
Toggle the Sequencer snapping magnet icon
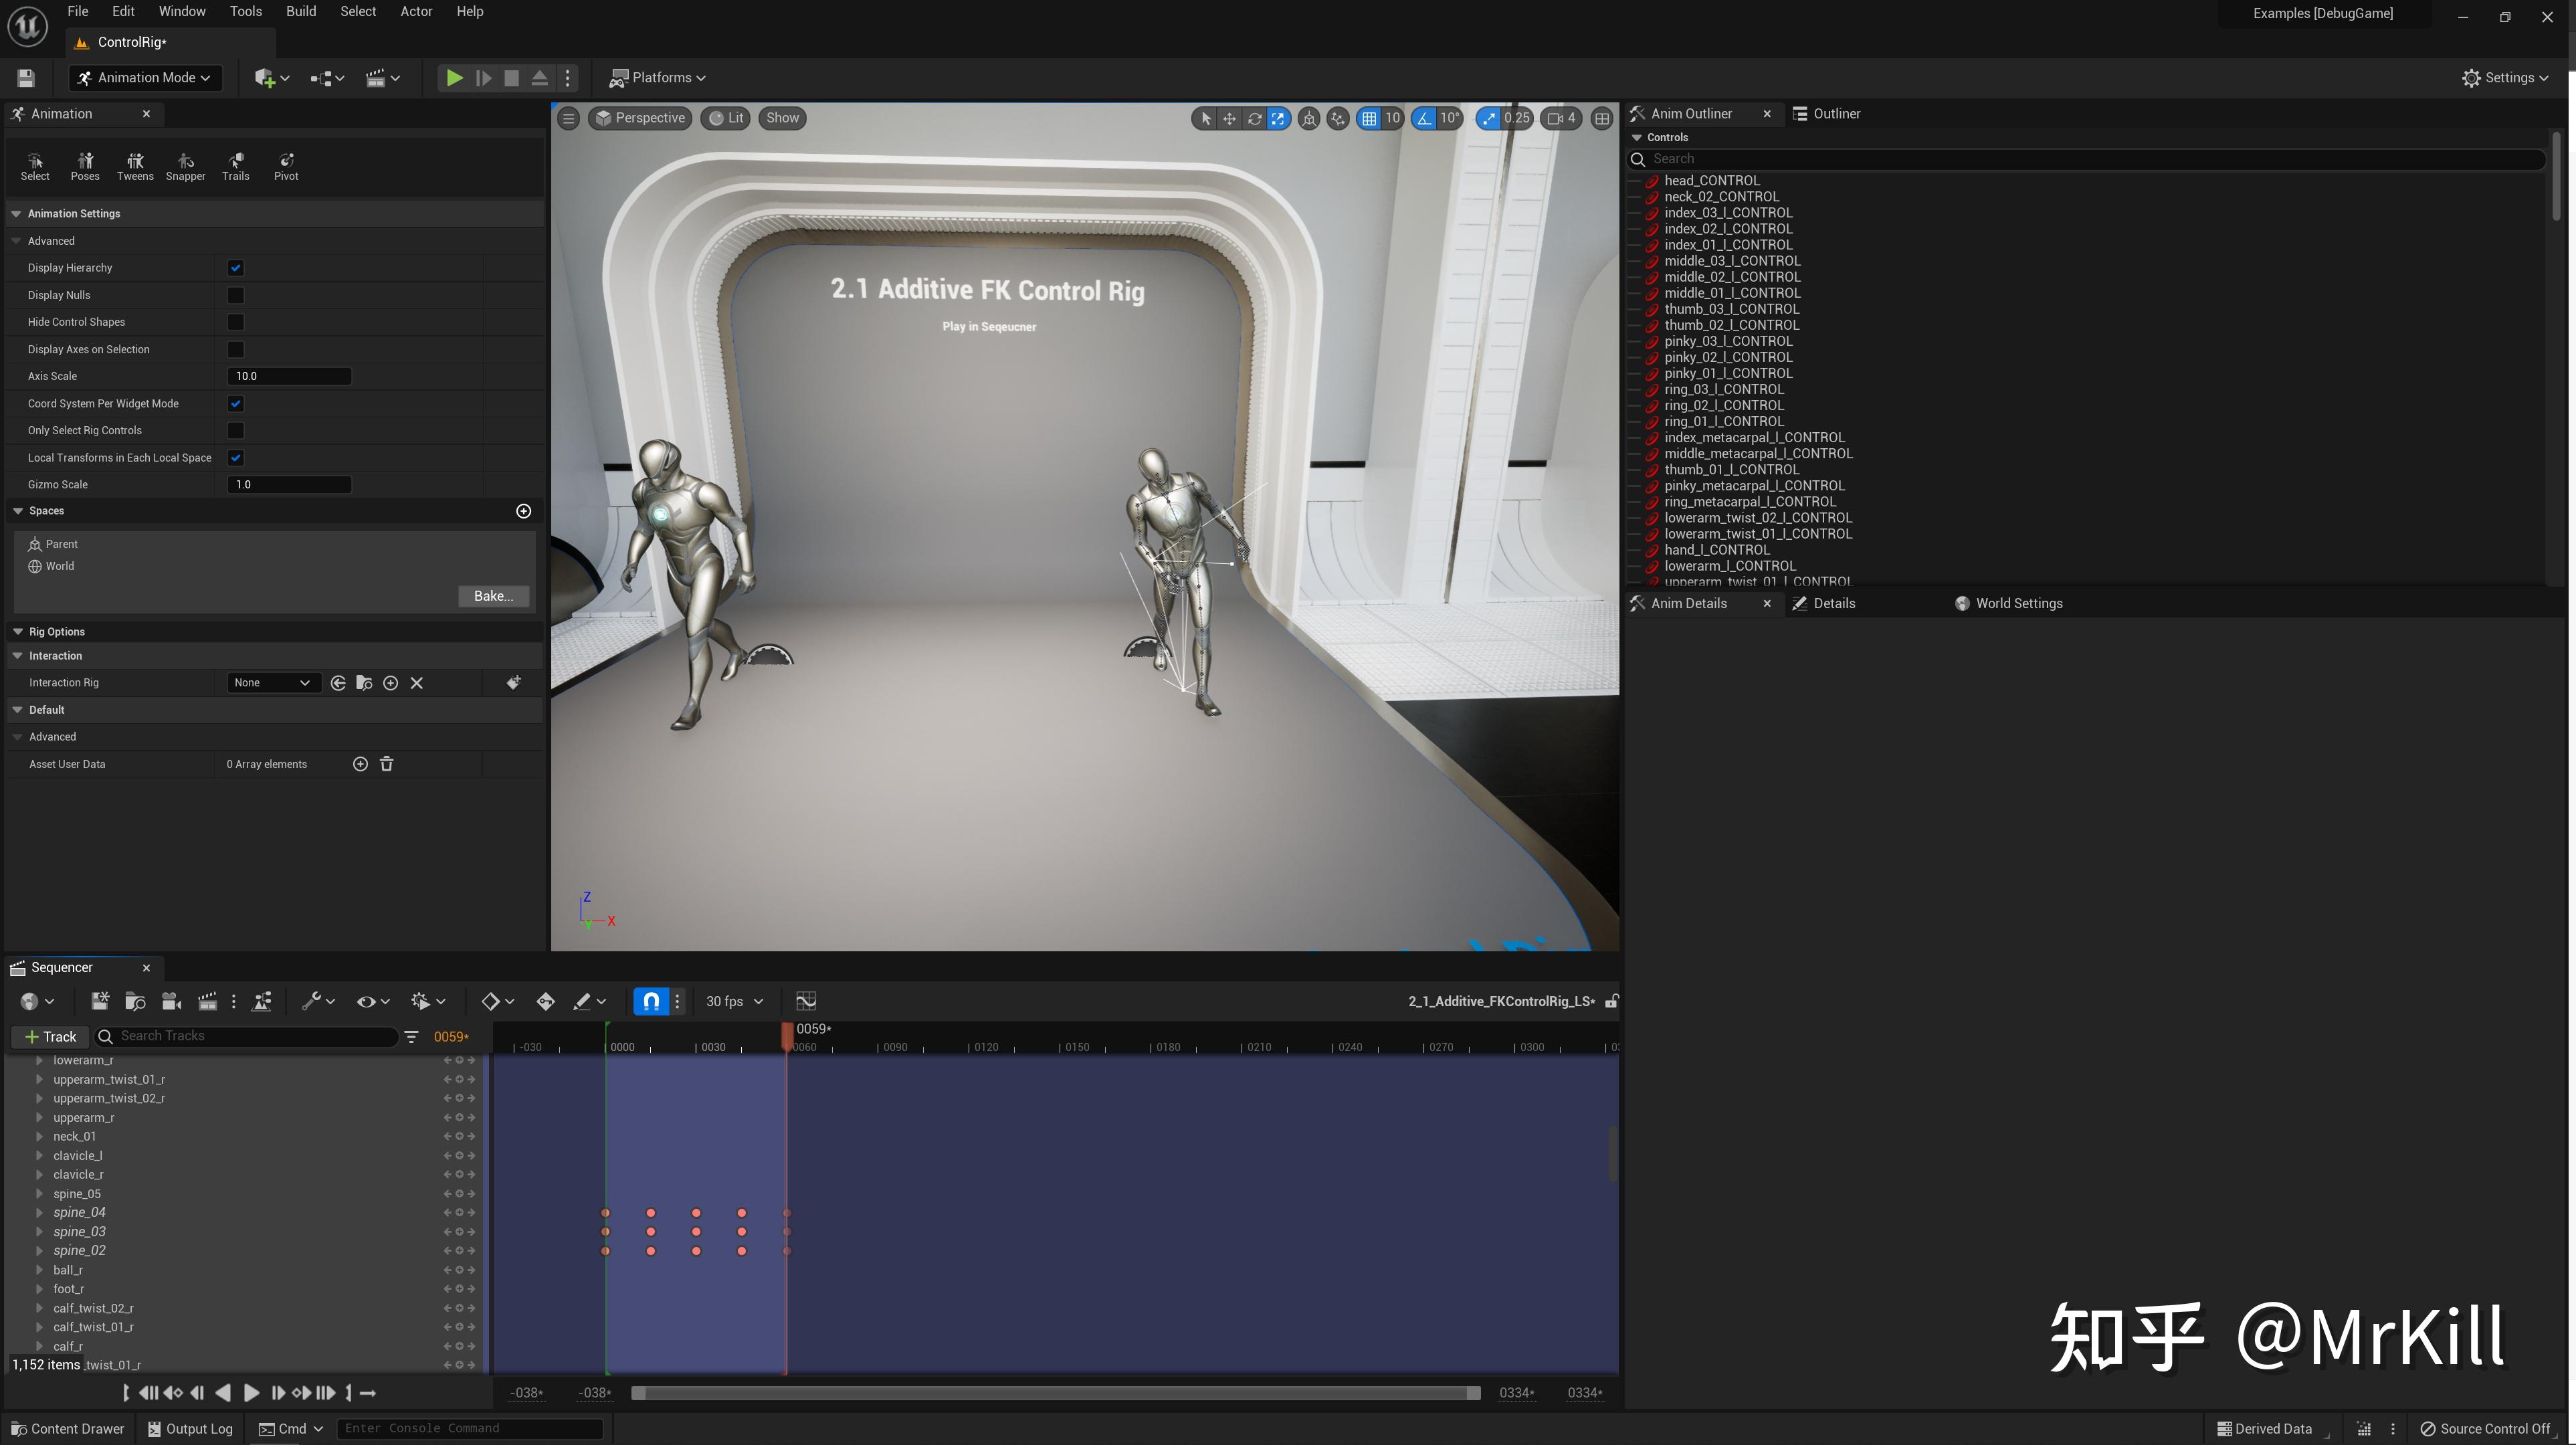pos(651,1001)
